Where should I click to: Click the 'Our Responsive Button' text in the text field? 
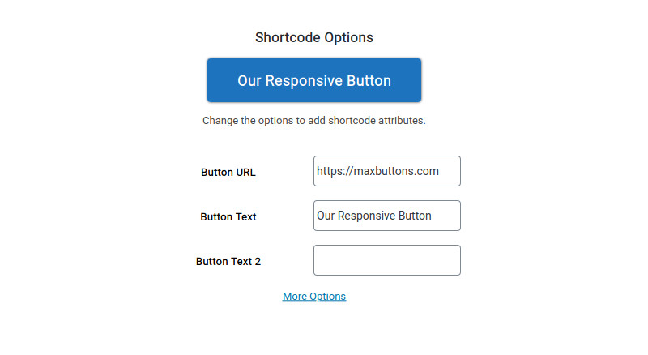point(374,216)
